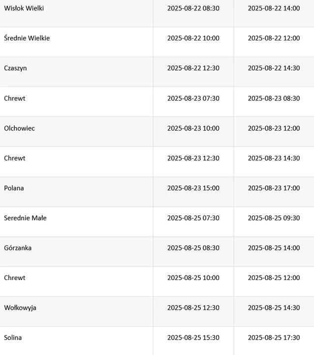Viewport: 314px width, 355px height.
Task: Click the Chrewt row starting 2025-08-23 07:30
Action: (157, 102)
